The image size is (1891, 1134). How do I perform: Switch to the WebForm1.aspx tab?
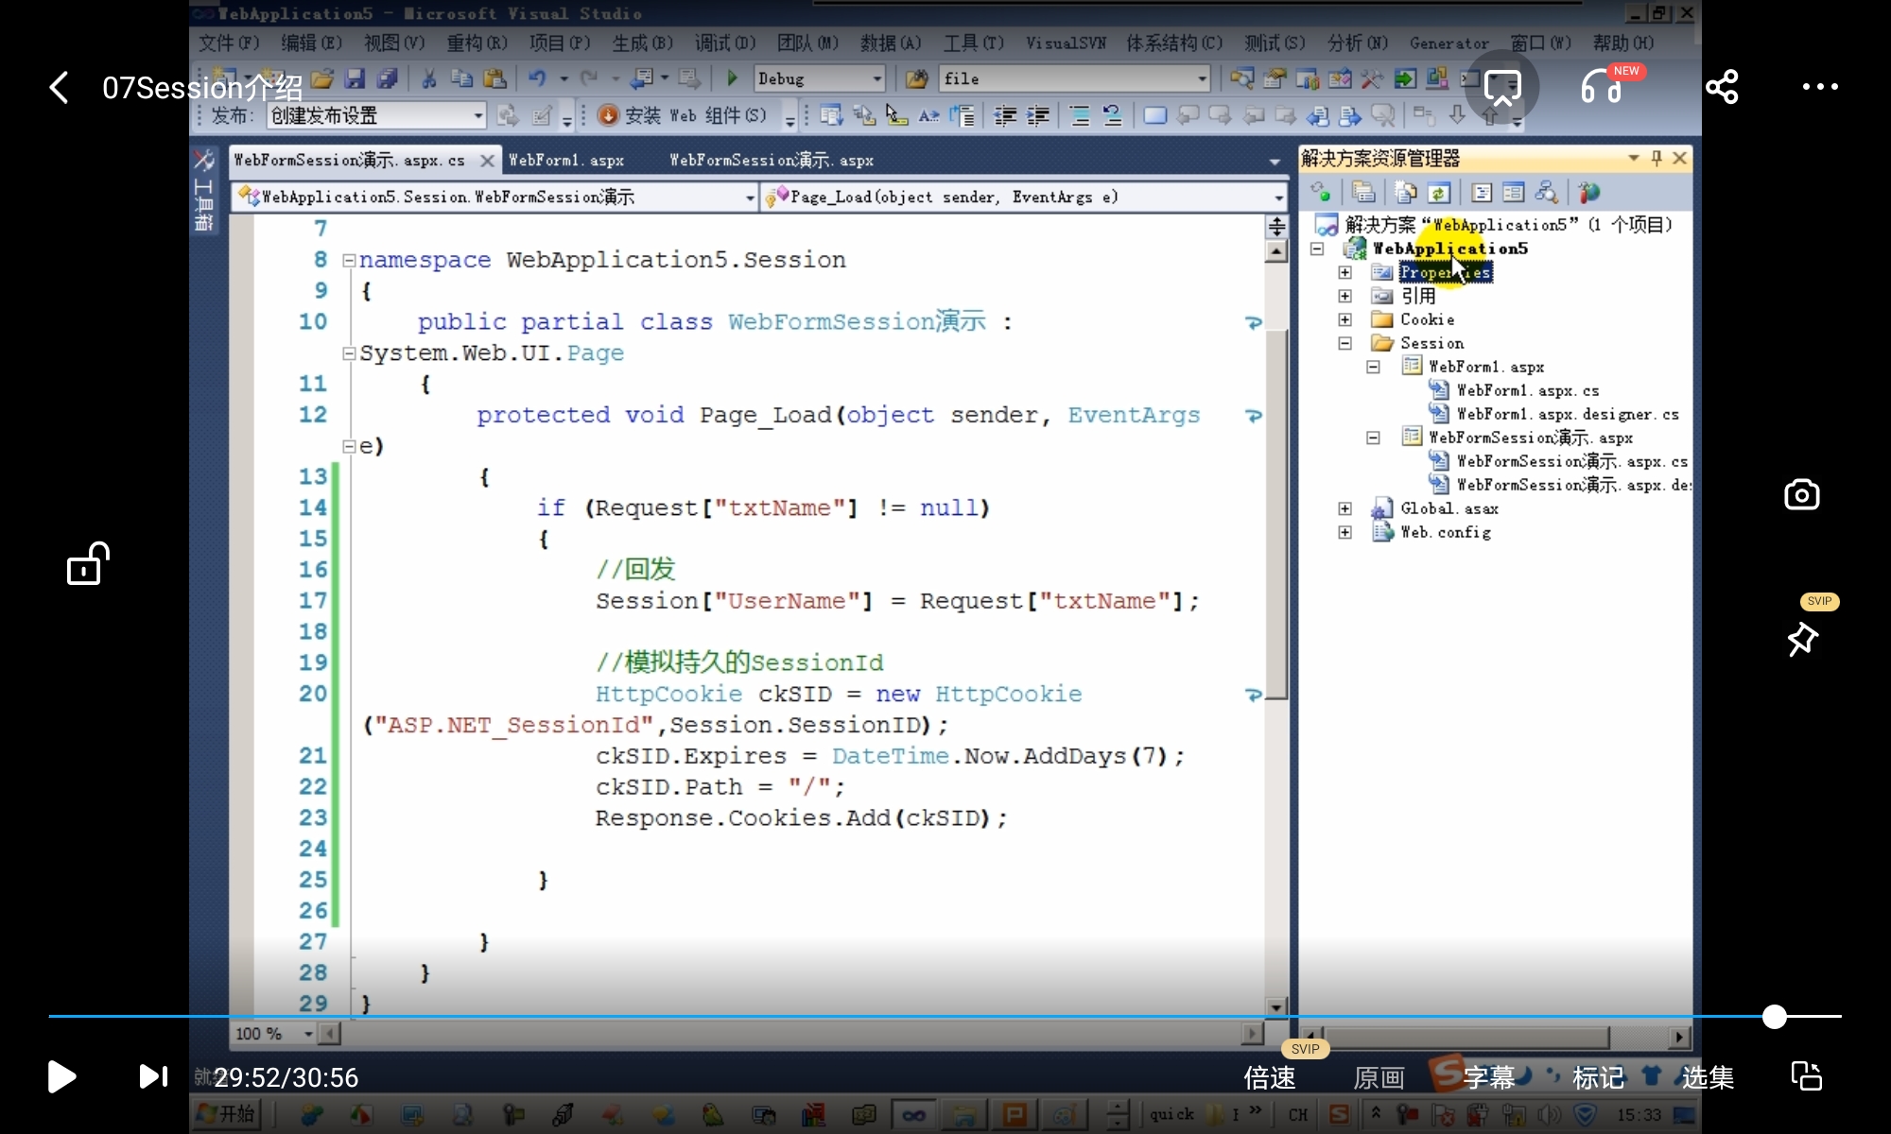(566, 160)
